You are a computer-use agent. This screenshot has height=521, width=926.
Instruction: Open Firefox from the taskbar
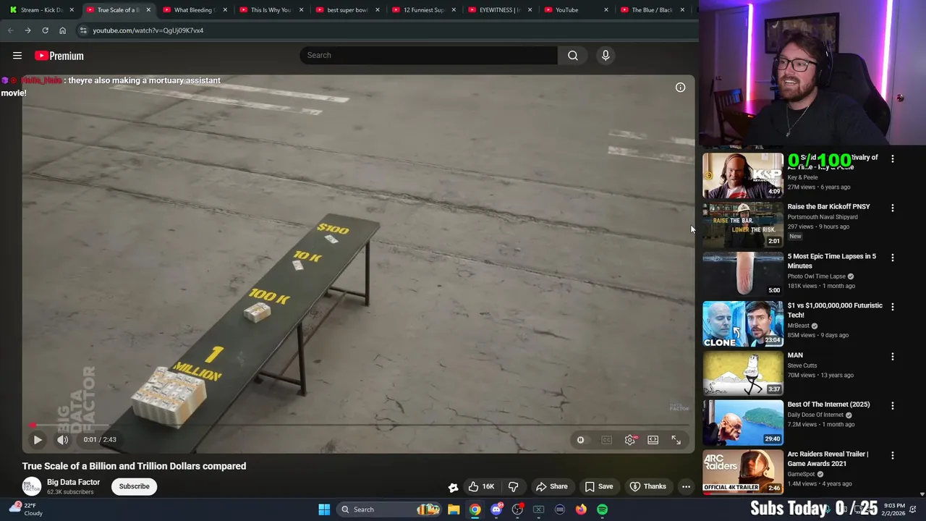(x=581, y=509)
